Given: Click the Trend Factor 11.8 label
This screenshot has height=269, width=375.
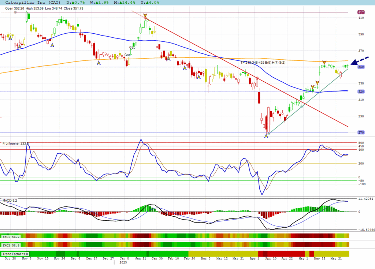Looking at the screenshot, I should click(x=15, y=254).
